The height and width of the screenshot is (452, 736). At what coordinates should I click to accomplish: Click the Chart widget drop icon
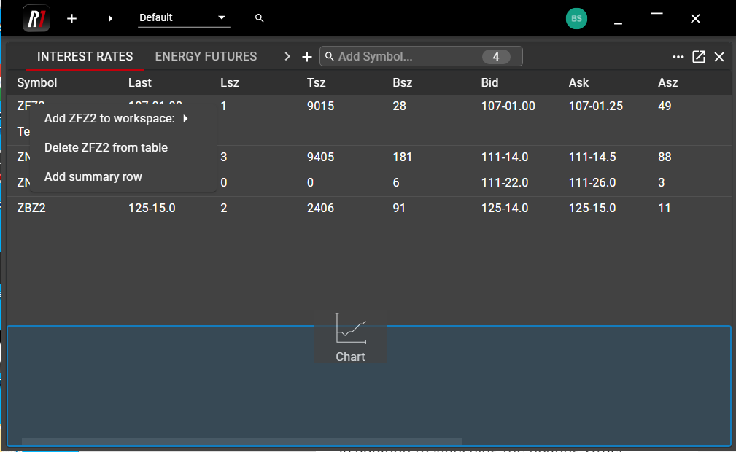[x=351, y=336]
